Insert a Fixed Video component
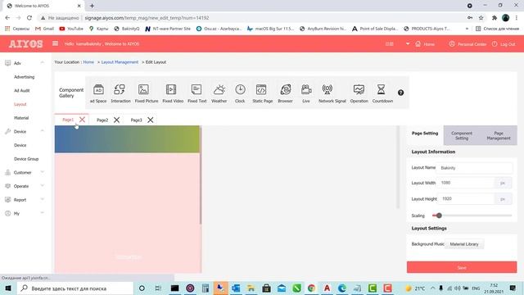The height and width of the screenshot is (295, 524). tap(173, 93)
